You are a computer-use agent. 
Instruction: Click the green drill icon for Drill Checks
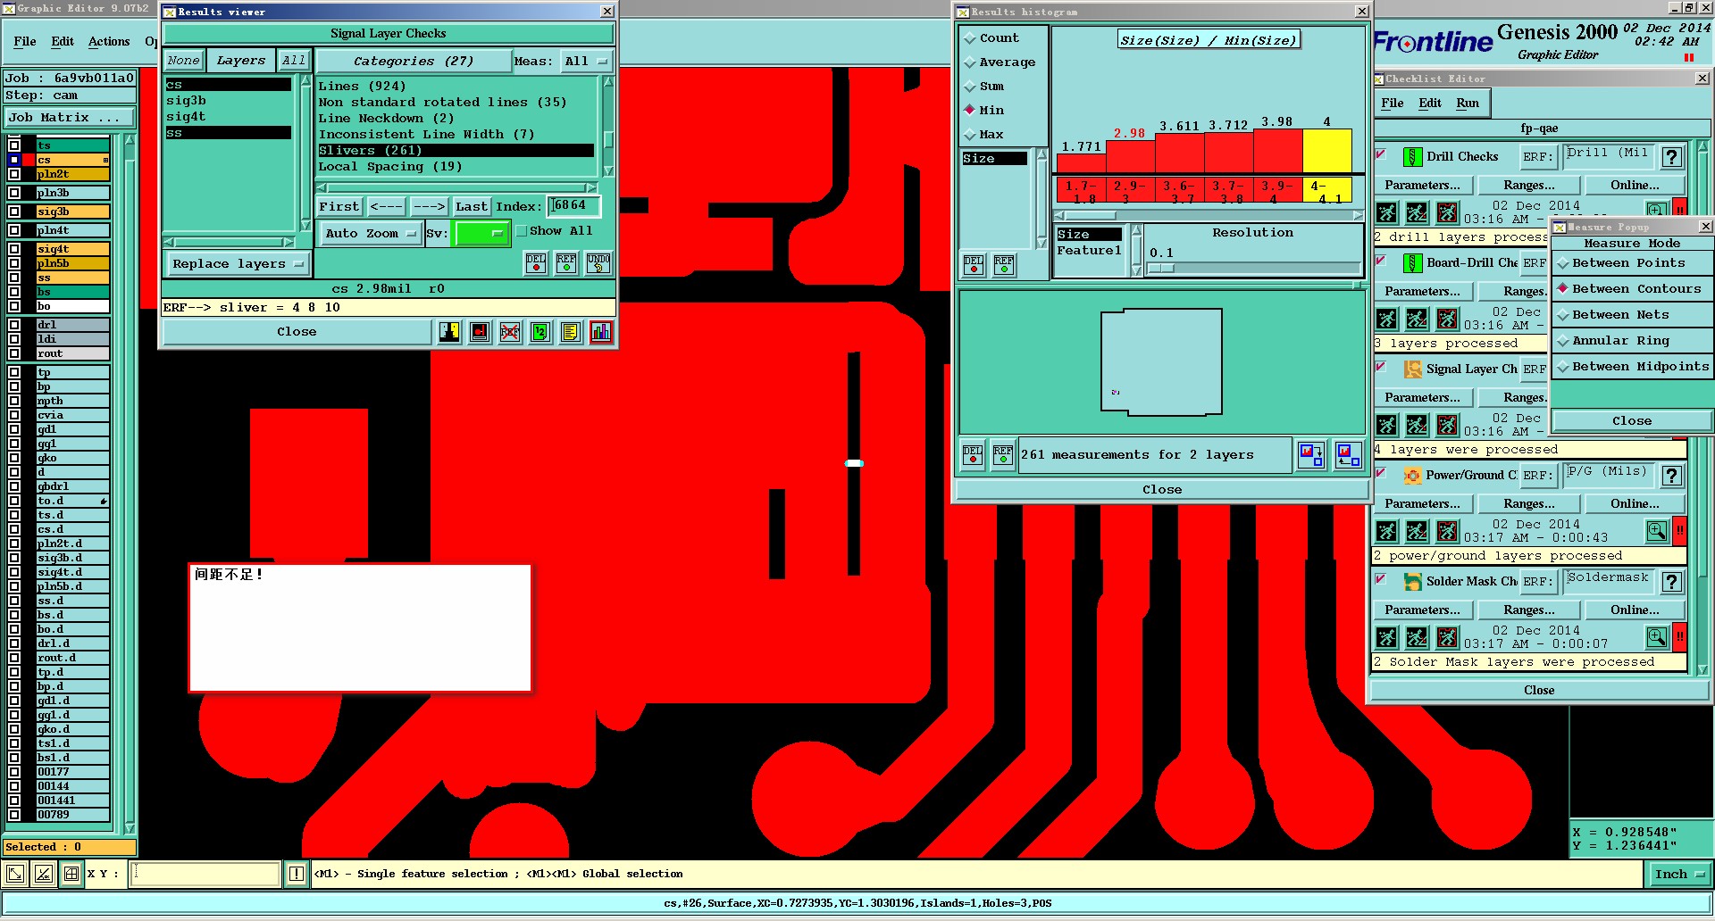pyautogui.click(x=1412, y=157)
